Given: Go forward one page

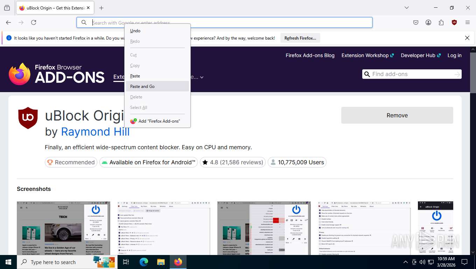Looking at the screenshot, I should (21, 22).
